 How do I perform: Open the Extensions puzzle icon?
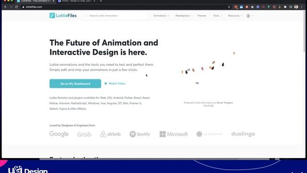(x=285, y=7)
